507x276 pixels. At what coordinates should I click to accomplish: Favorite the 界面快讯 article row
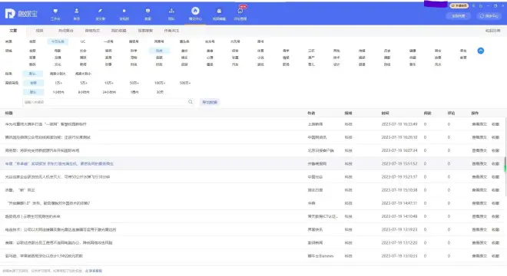coord(495,229)
